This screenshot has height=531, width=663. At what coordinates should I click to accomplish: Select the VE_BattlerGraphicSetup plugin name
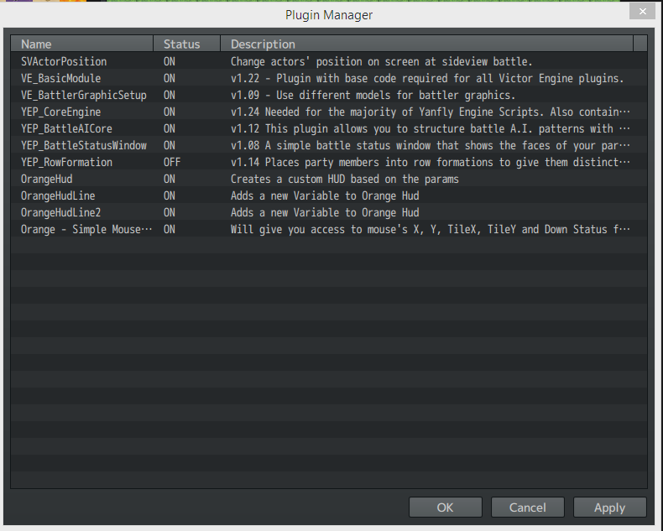point(84,95)
